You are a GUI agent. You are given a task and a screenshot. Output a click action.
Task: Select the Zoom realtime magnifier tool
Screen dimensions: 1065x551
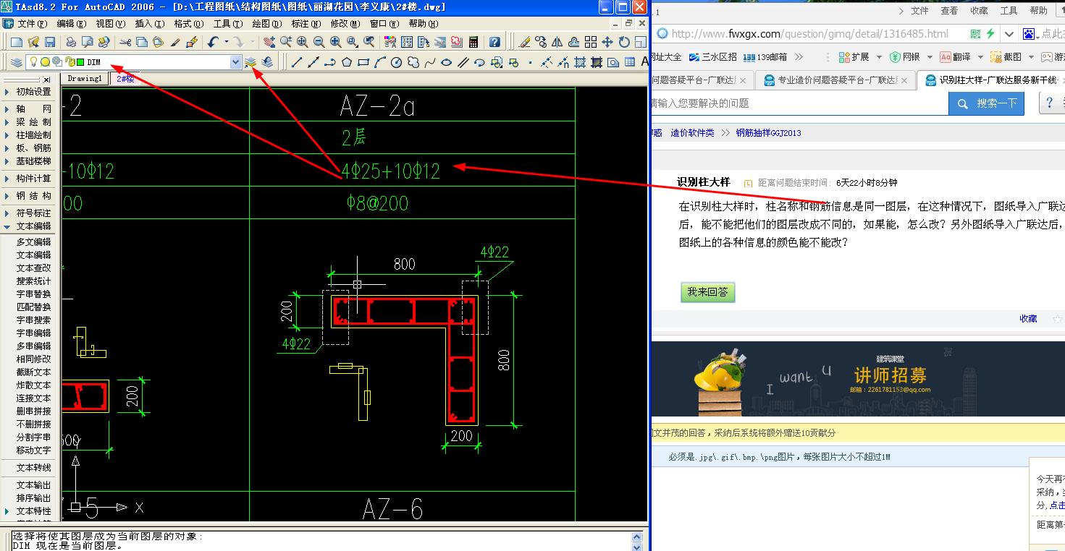click(x=286, y=42)
